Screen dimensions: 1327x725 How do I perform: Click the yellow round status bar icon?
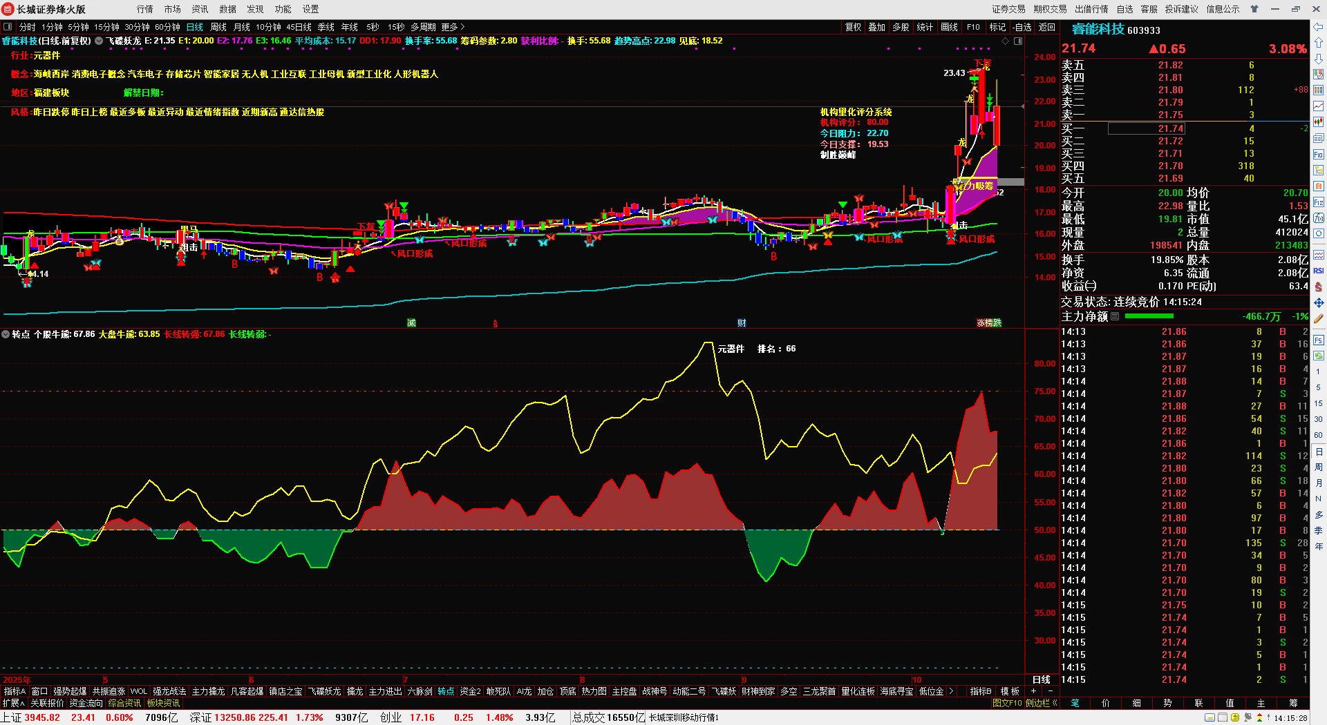[1235, 718]
